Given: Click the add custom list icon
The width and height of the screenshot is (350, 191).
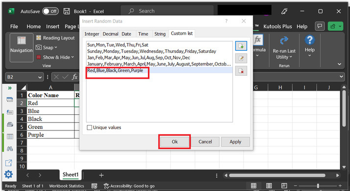Looking at the screenshot, I should [x=241, y=46].
